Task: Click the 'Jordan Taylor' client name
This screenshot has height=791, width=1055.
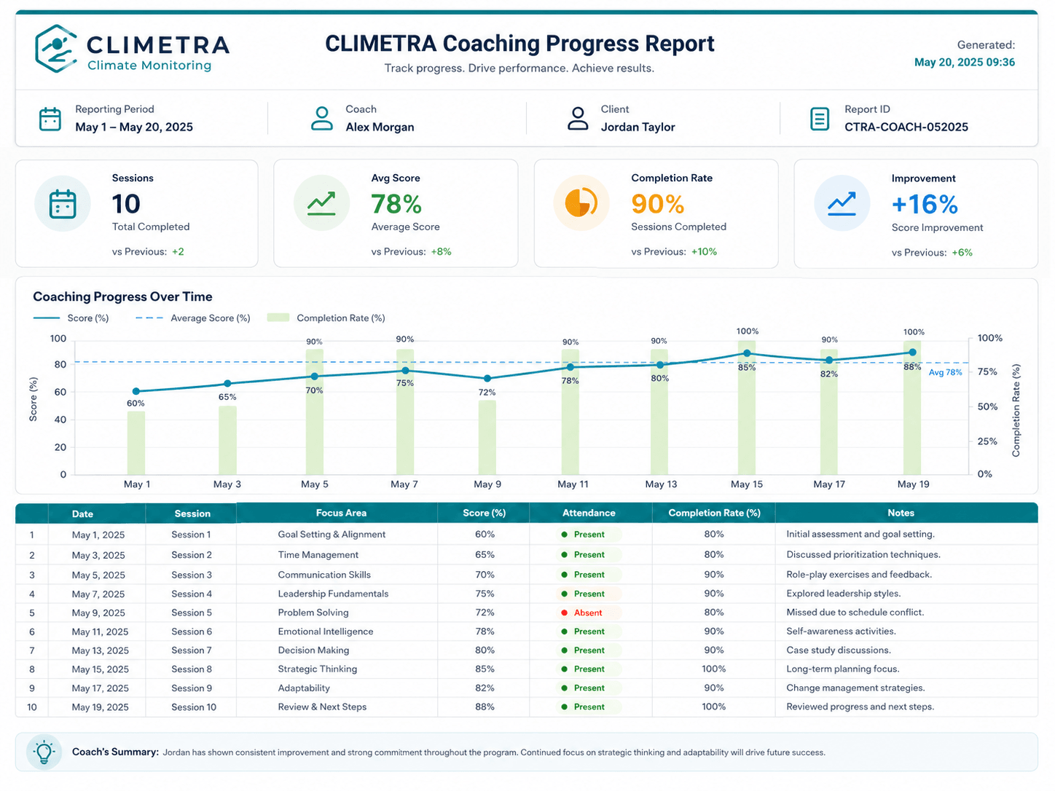Action: pyautogui.click(x=638, y=127)
